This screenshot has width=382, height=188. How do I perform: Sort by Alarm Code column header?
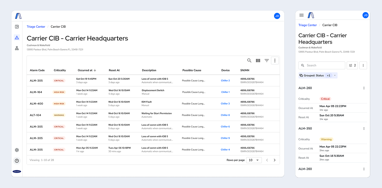coord(37,70)
